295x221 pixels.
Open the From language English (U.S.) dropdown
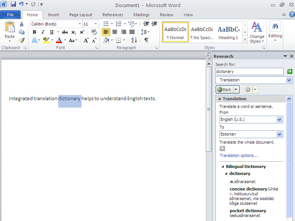(x=279, y=119)
